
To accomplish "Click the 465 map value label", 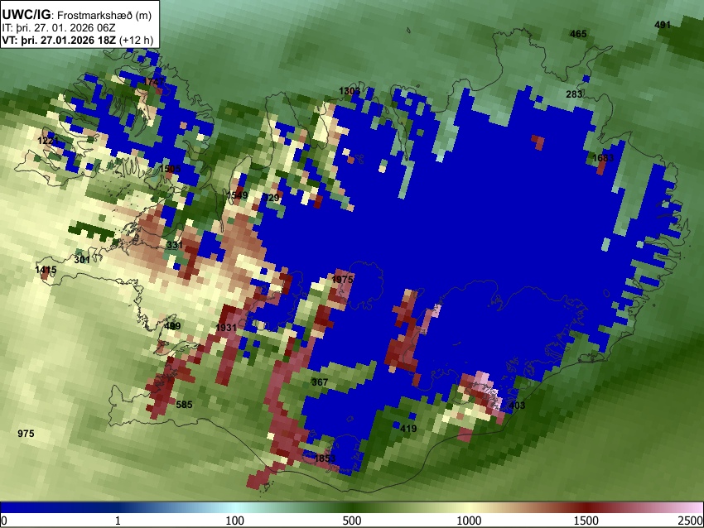I will pos(578,34).
